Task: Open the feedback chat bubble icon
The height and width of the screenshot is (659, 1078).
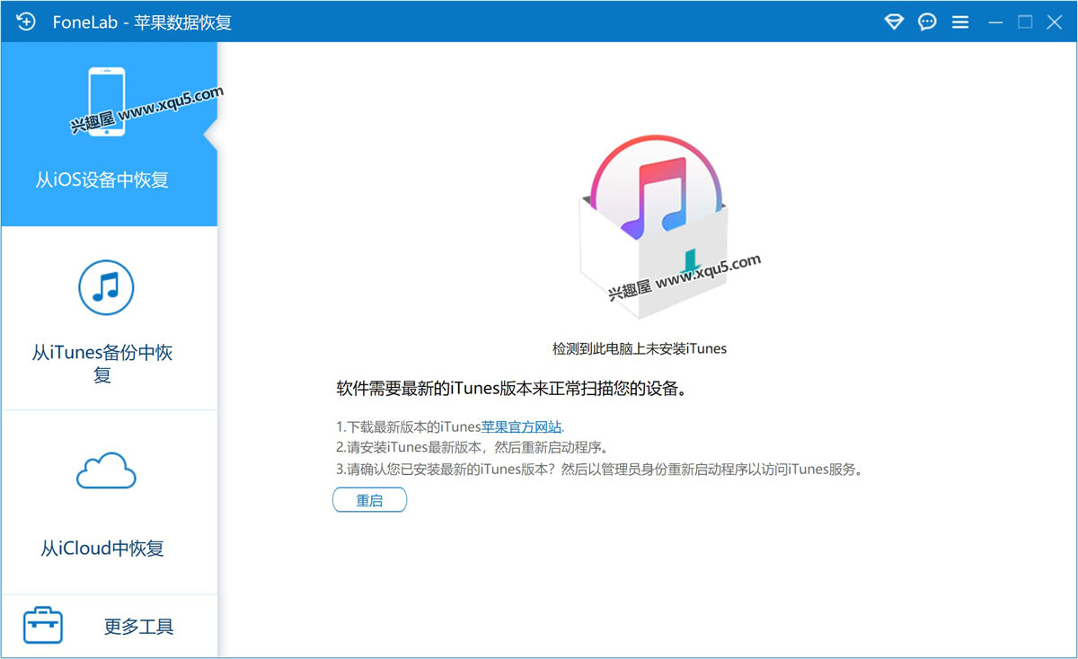Action: (x=927, y=22)
